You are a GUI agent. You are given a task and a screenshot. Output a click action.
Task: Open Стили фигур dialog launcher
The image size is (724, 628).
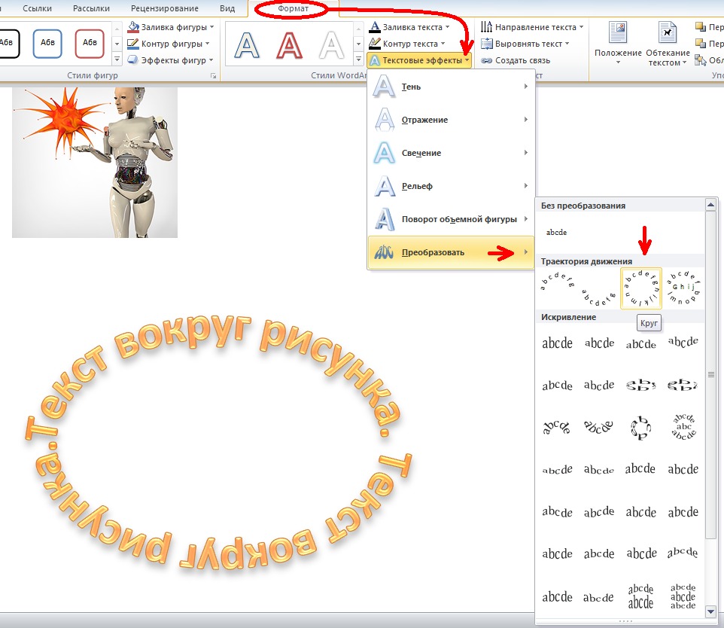213,76
